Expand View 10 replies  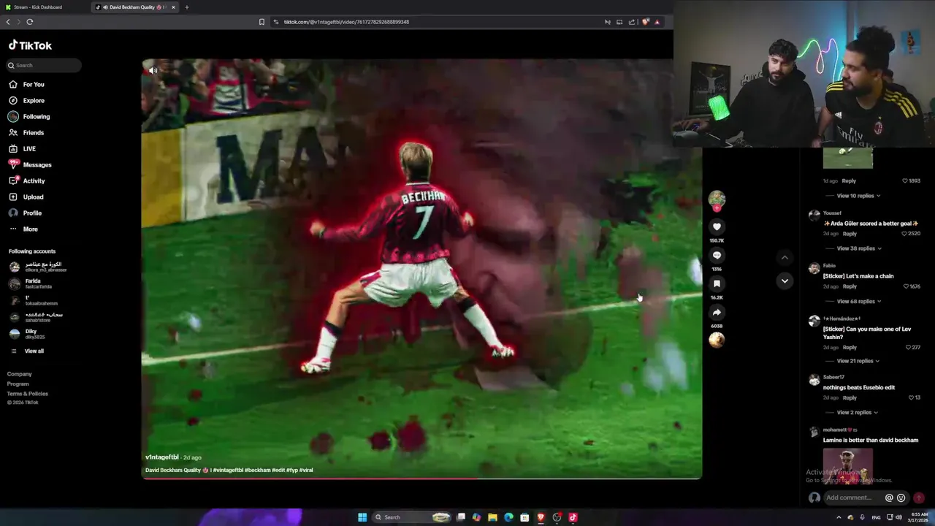[858, 196]
